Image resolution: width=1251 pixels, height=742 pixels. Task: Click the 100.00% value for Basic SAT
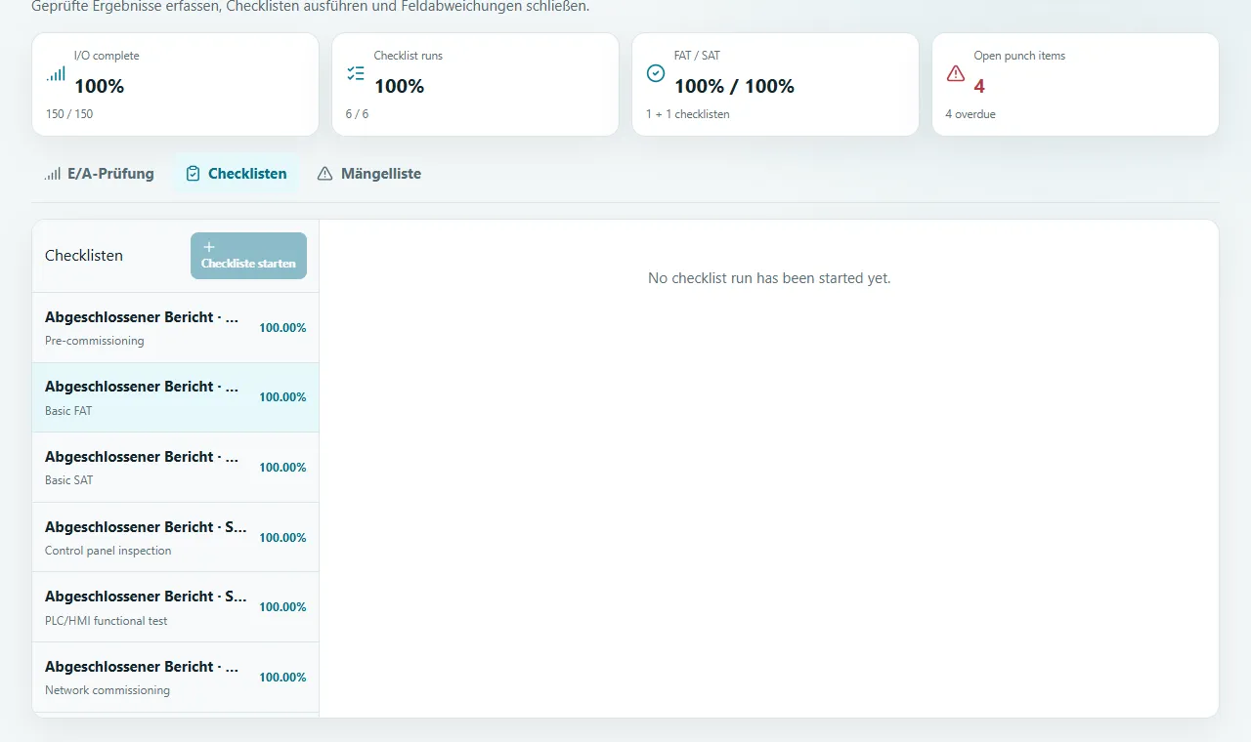coord(282,468)
